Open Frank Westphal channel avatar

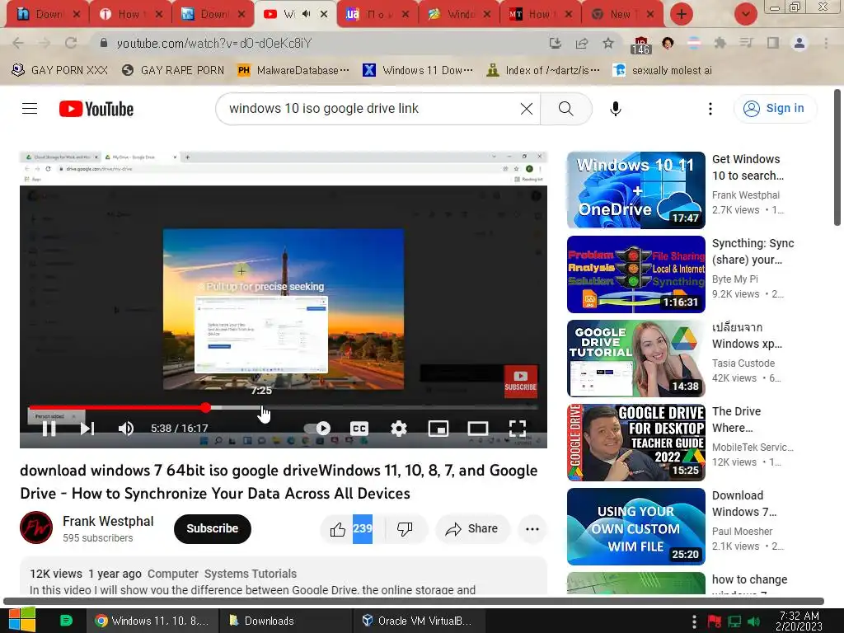click(x=36, y=527)
